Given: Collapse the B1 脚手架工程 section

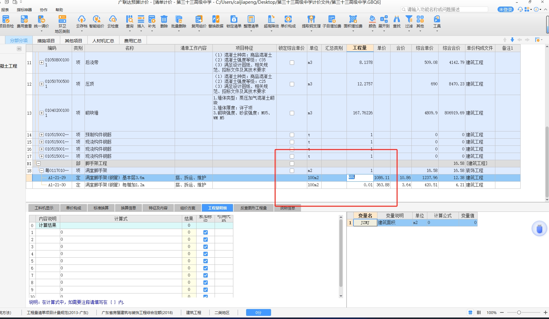Looking at the screenshot, I should pos(38,163).
